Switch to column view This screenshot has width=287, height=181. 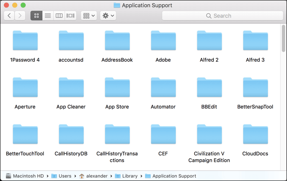59,16
